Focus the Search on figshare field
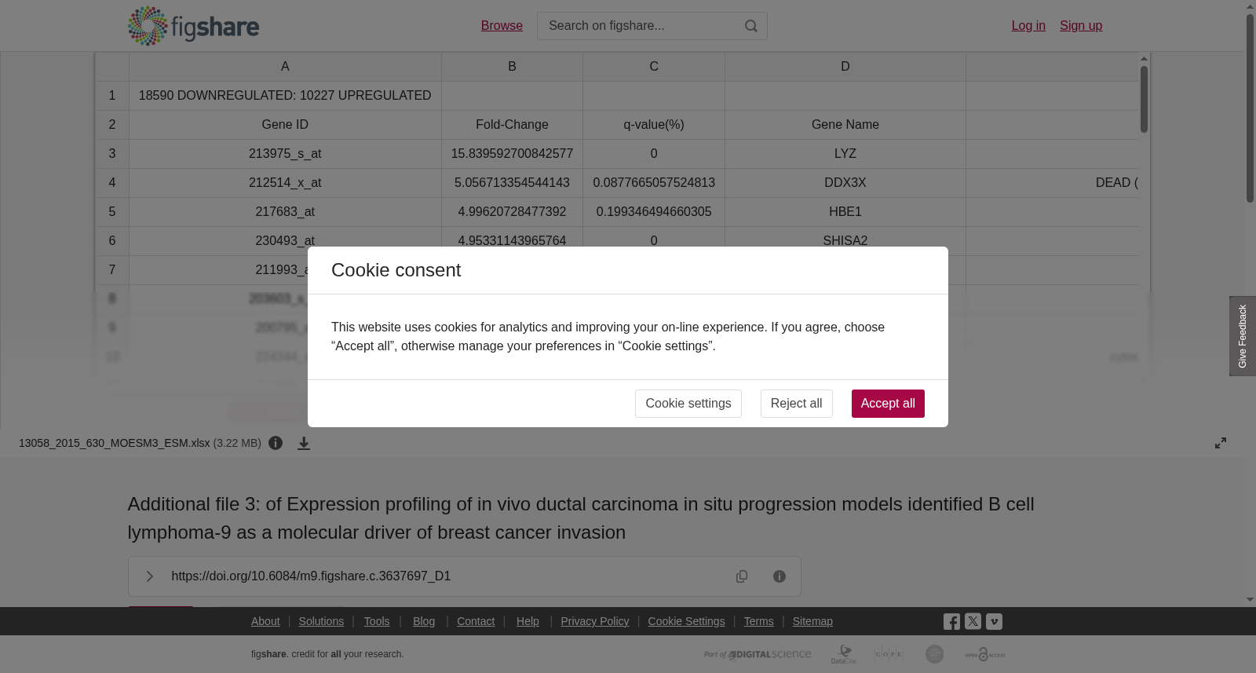 (640, 26)
